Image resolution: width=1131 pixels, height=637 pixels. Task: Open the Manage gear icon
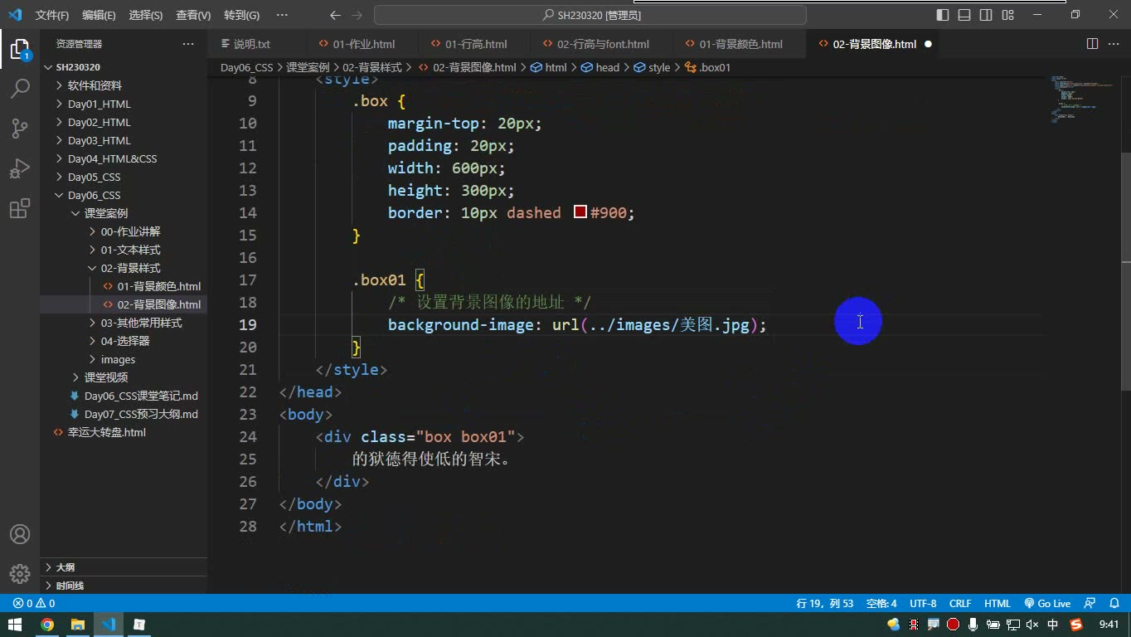tap(19, 573)
